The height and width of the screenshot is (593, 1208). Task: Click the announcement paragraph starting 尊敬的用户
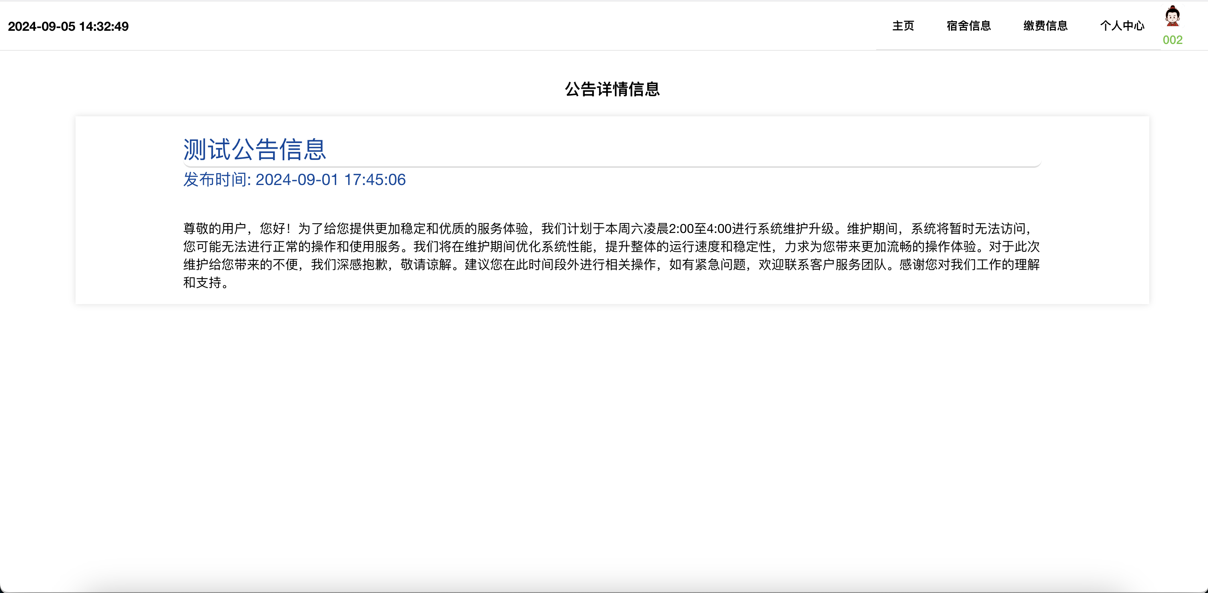(x=612, y=255)
